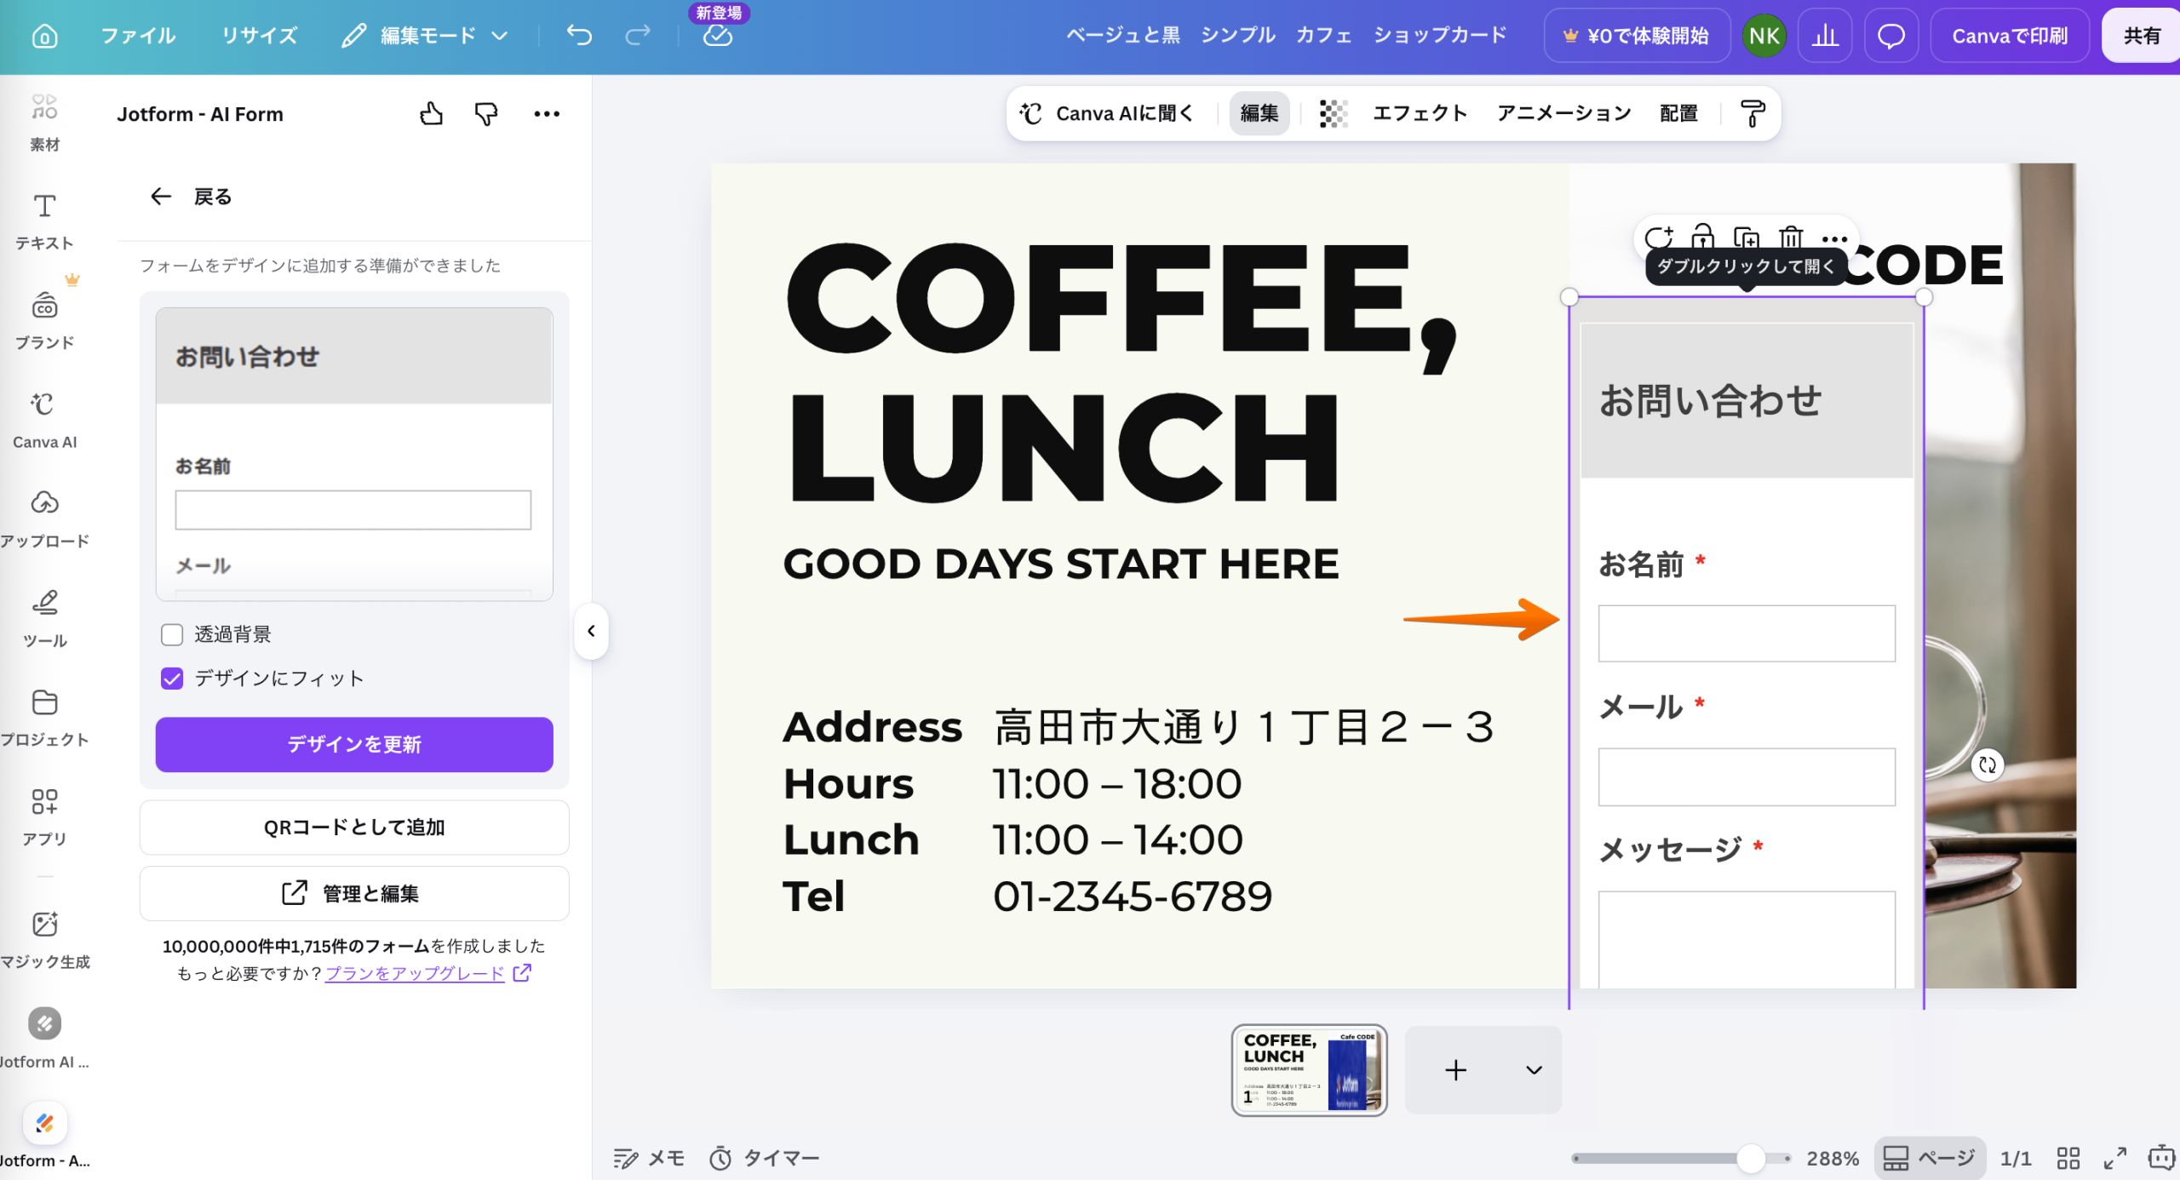This screenshot has width=2180, height=1180.
Task: Collapse the side panel chevron
Action: pos(591,631)
